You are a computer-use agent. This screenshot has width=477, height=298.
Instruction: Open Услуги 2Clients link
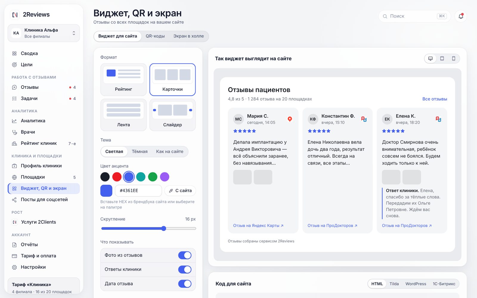[44, 222]
